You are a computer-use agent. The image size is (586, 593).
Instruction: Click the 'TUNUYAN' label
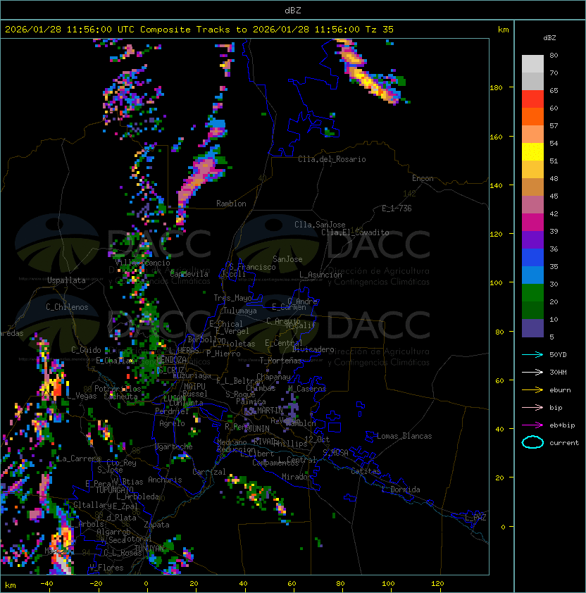(149, 549)
